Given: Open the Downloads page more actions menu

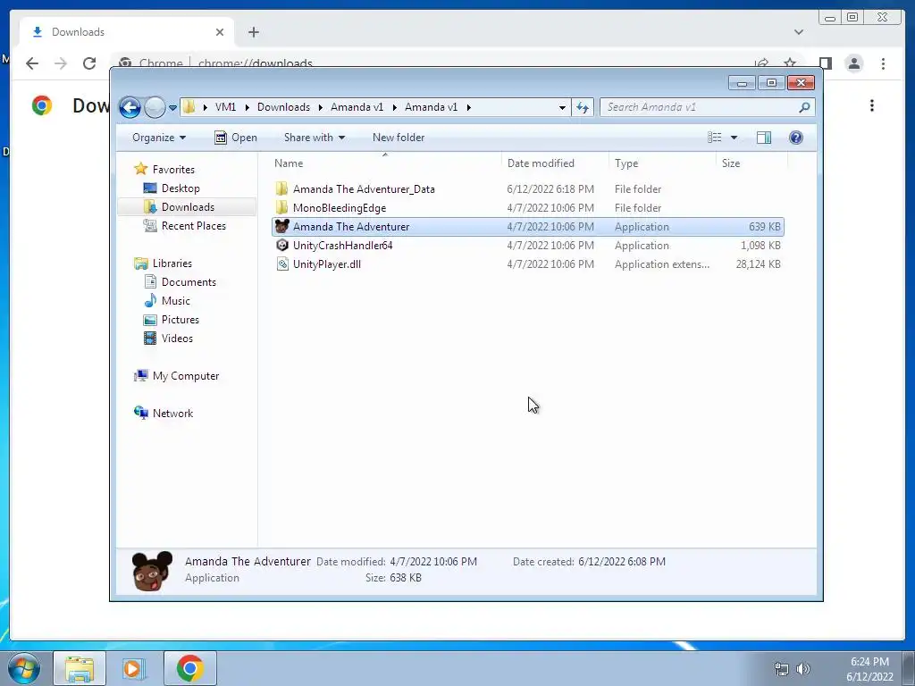Looking at the screenshot, I should (872, 105).
